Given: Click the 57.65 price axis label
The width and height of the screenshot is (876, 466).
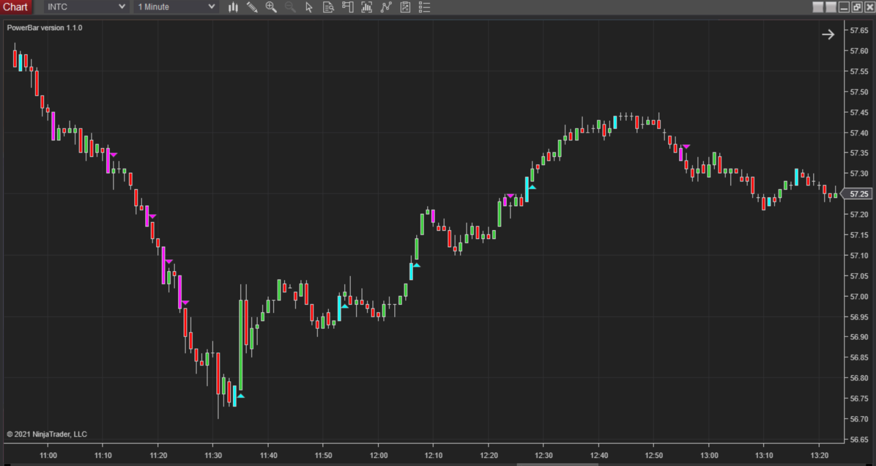Looking at the screenshot, I should point(859,31).
